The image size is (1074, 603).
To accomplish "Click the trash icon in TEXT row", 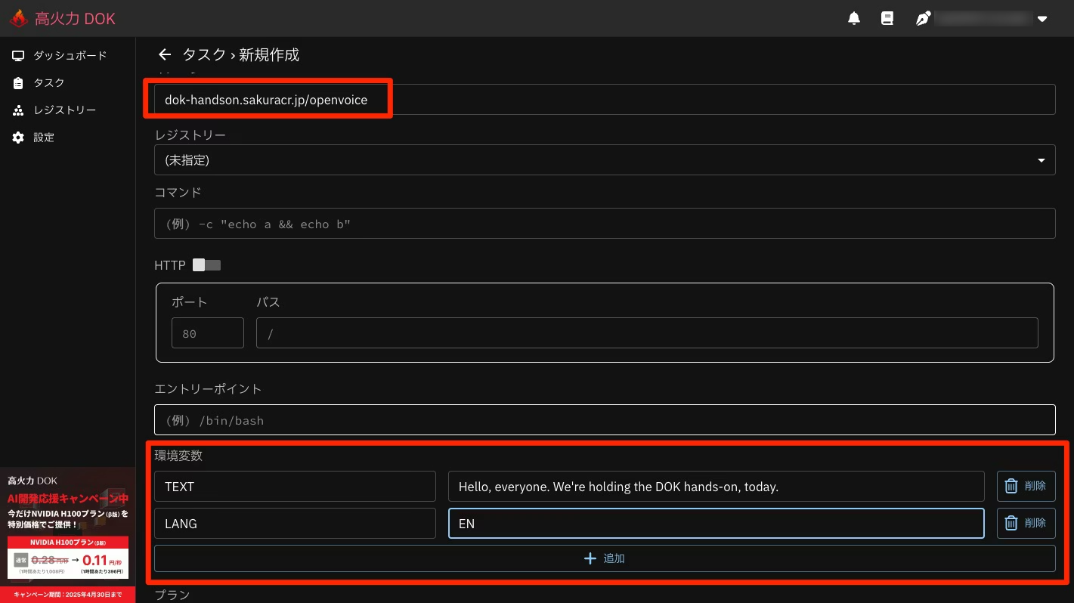I will pos(1011,487).
